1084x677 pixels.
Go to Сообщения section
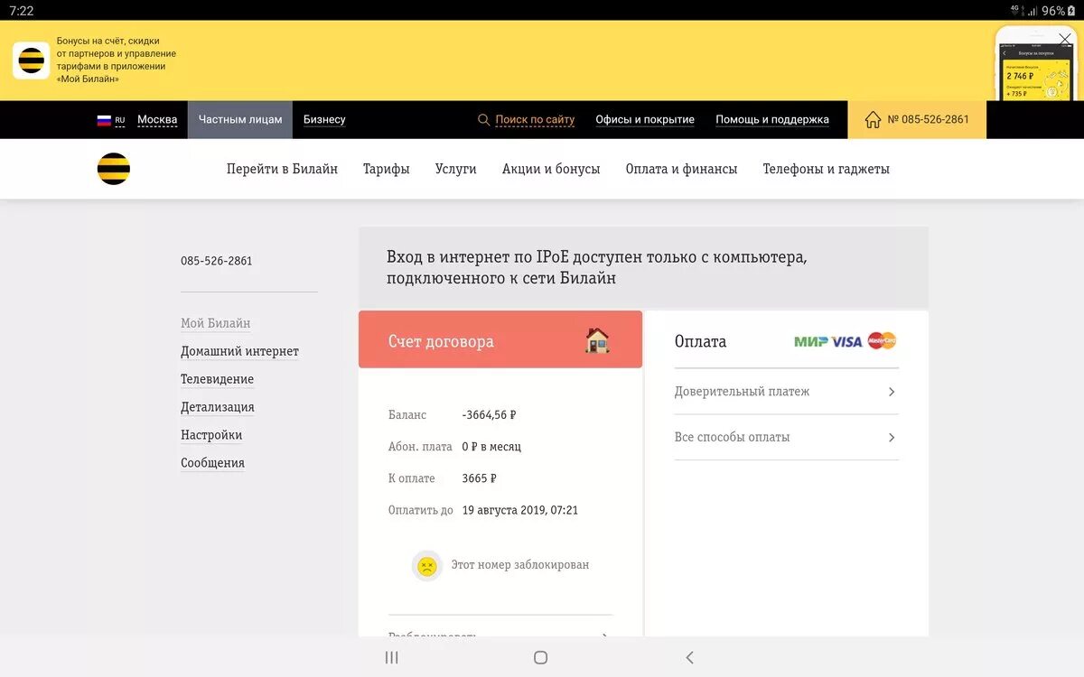212,463
